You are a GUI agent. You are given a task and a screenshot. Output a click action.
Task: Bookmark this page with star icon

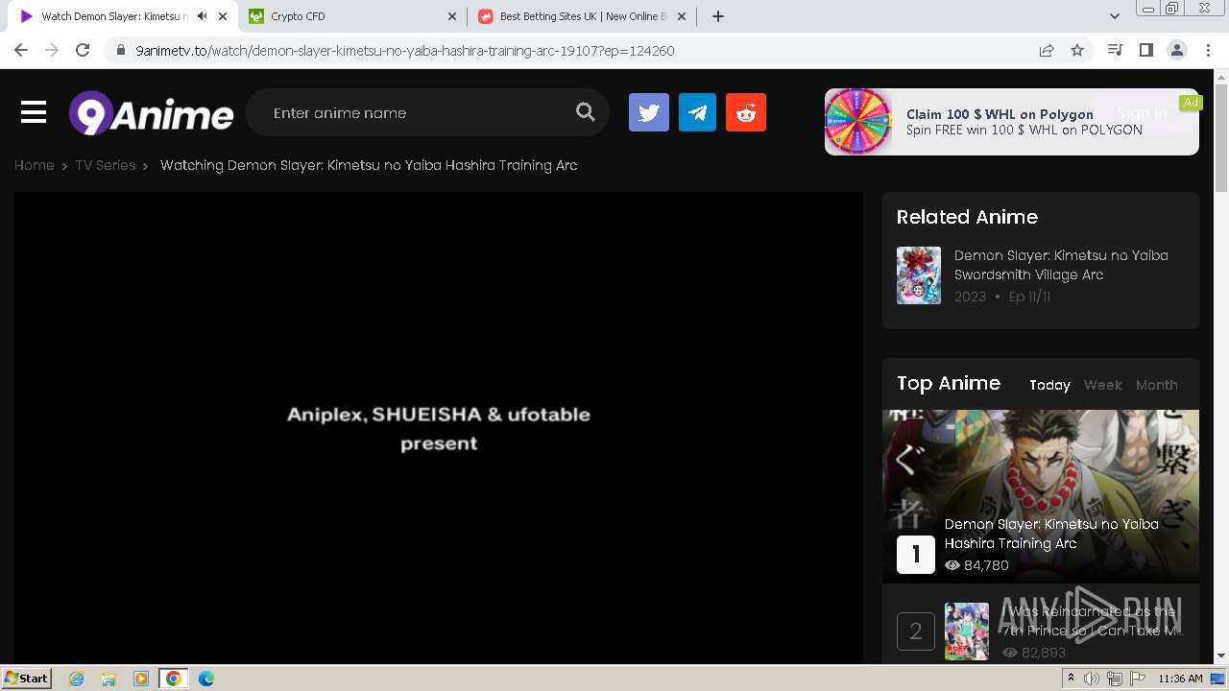click(1077, 50)
